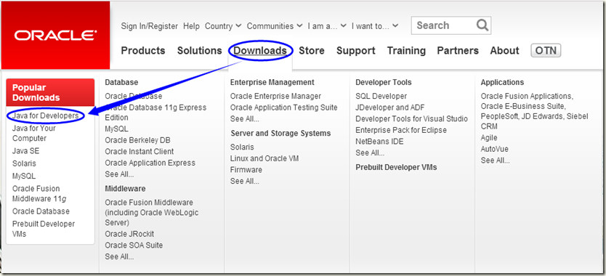The height and width of the screenshot is (276, 606).
Task: Click See All under Applications
Action: pyautogui.click(x=495, y=161)
